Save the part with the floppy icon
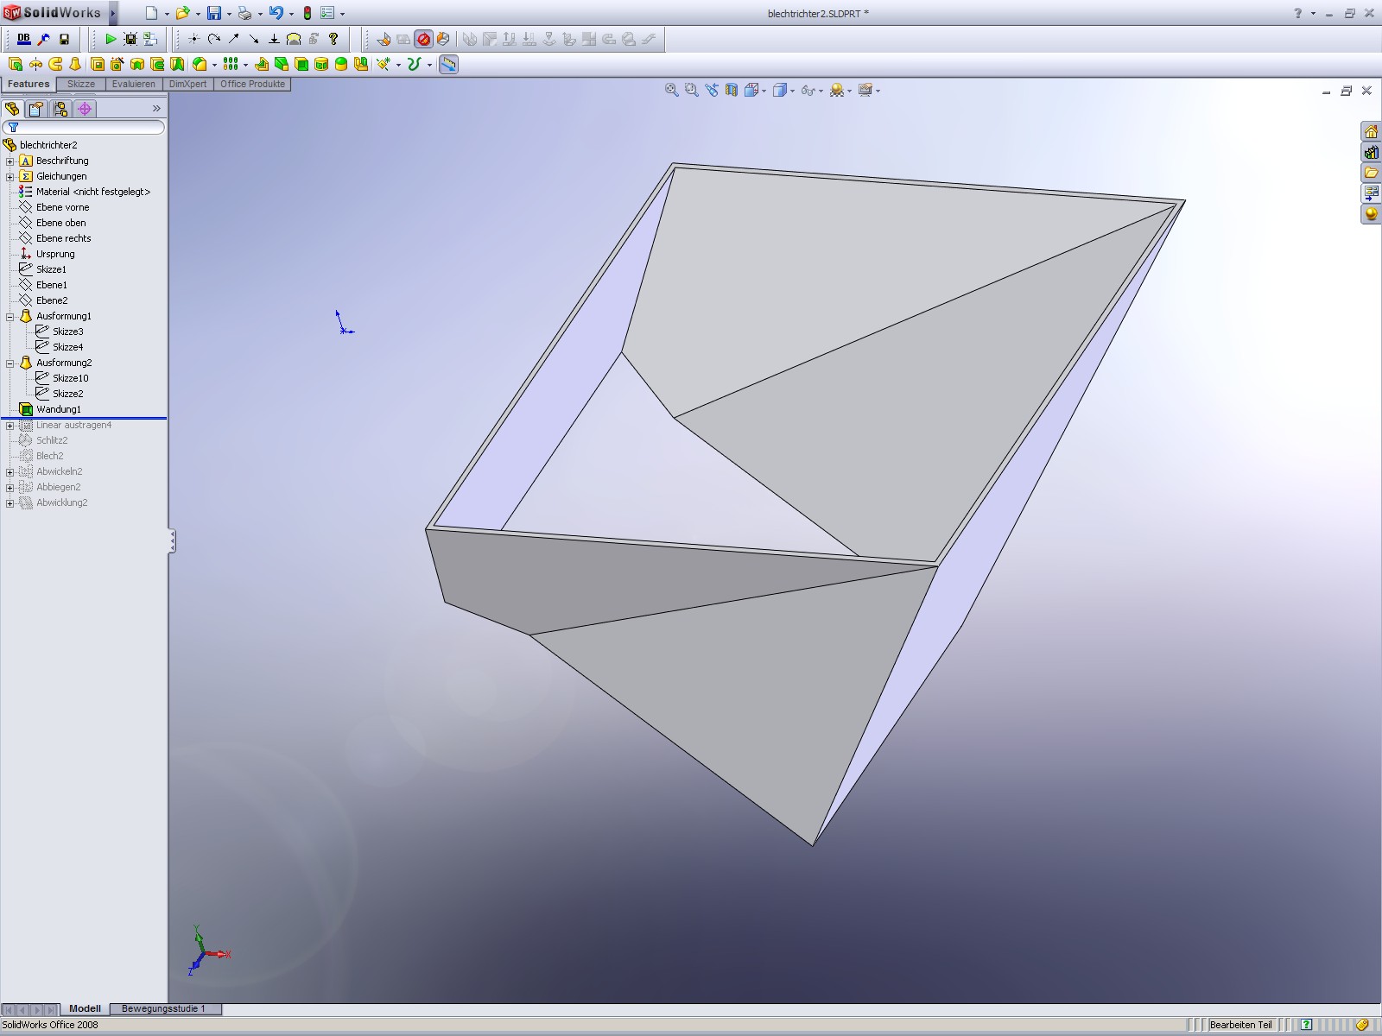This screenshot has height=1036, width=1382. (213, 13)
